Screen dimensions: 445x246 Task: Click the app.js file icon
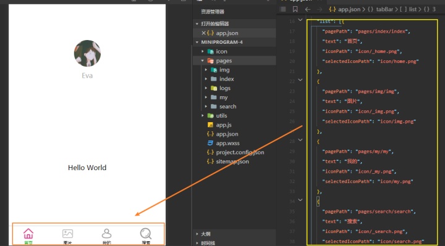210,125
